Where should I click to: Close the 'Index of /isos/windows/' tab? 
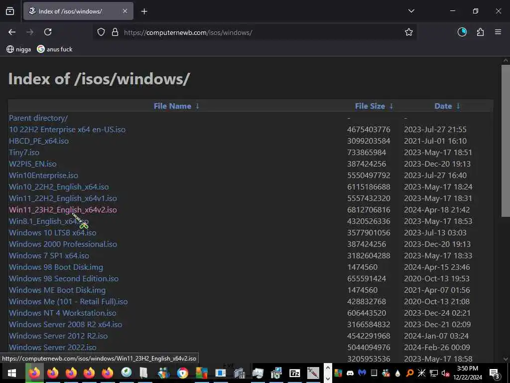coord(125,11)
